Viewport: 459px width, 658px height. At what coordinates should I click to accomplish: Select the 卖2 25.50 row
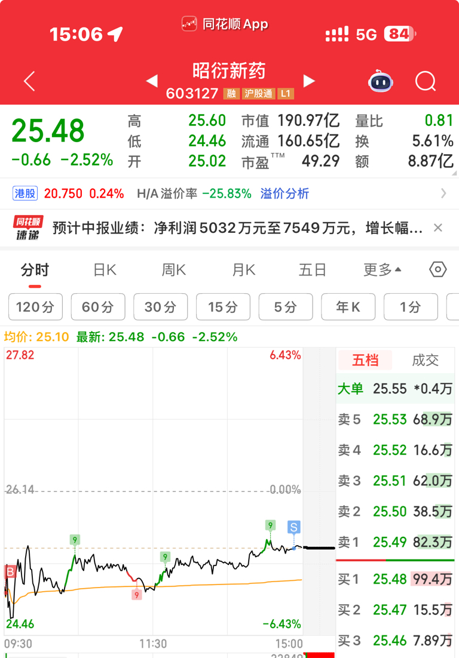click(395, 511)
